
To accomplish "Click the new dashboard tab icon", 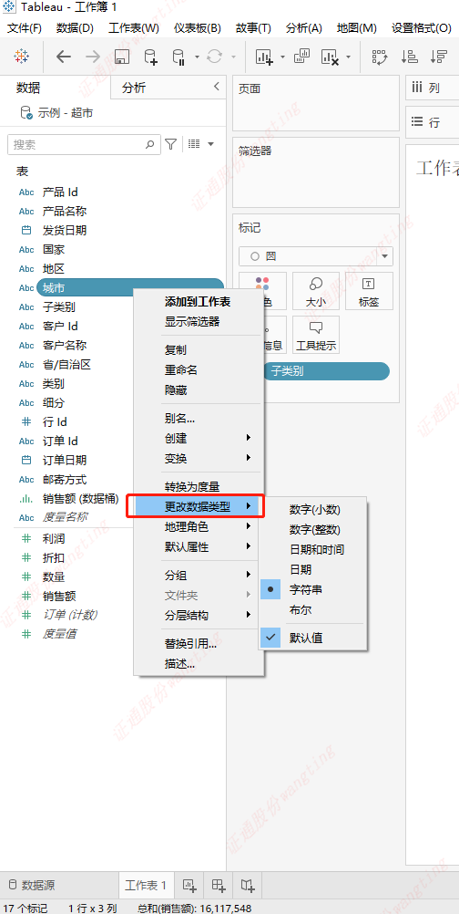I will click(x=219, y=886).
